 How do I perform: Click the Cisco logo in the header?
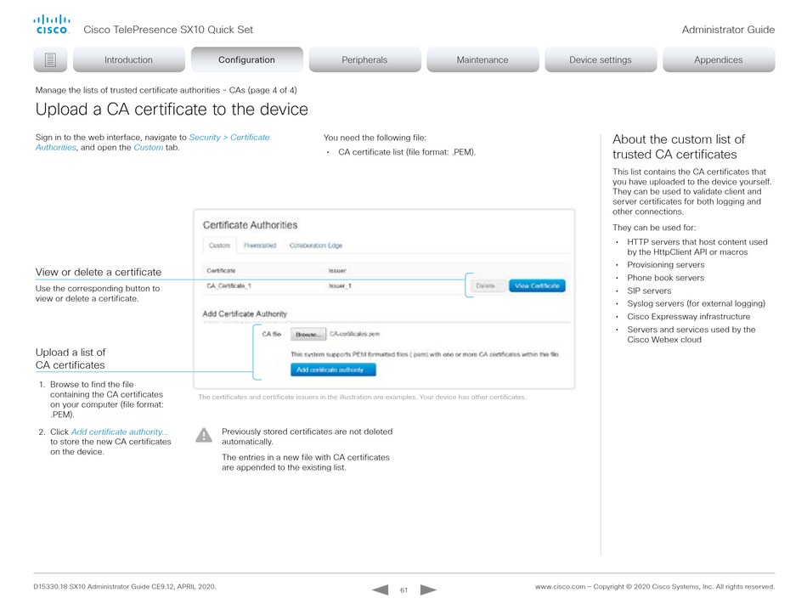tap(52, 24)
